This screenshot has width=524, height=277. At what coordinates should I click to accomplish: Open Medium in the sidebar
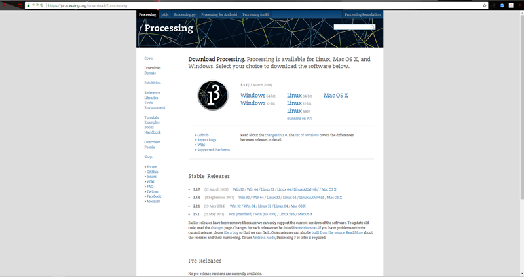click(x=153, y=202)
